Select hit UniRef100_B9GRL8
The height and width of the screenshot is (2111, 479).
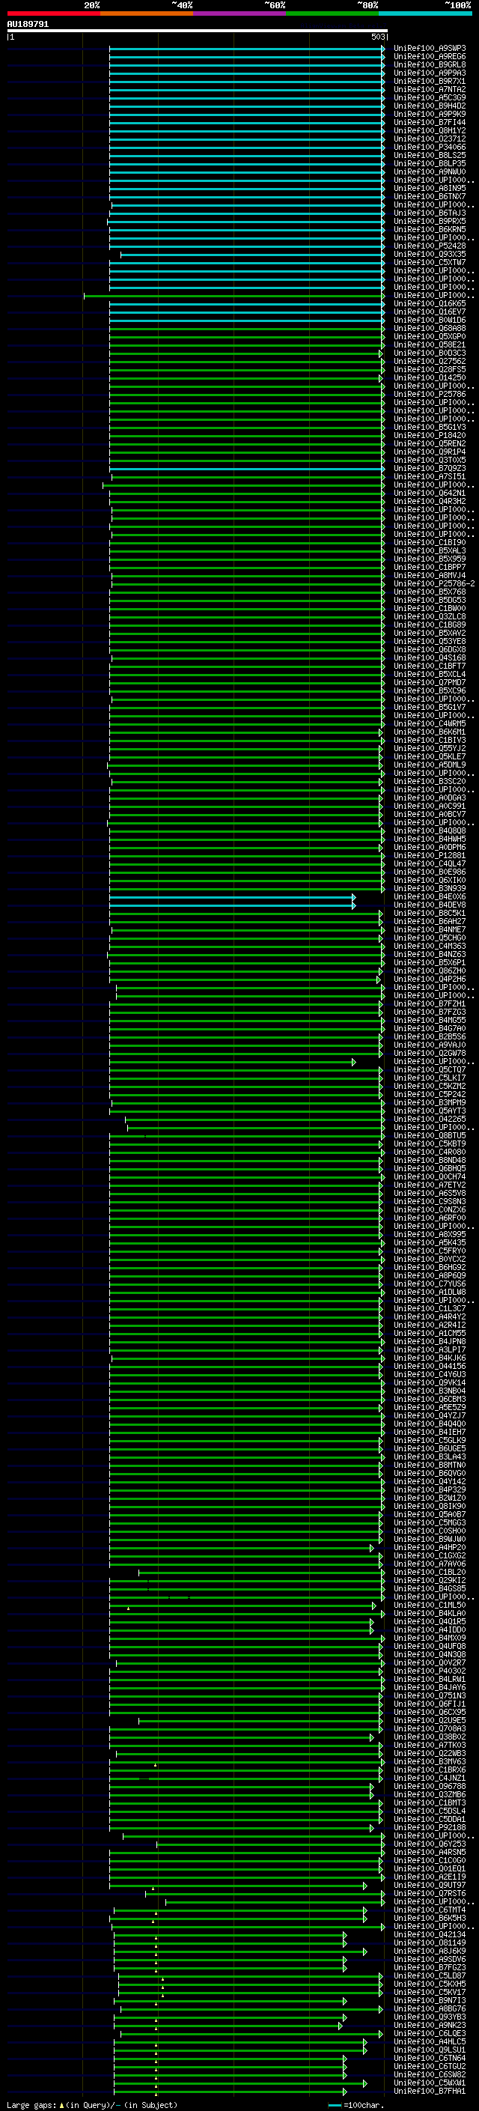click(x=429, y=64)
